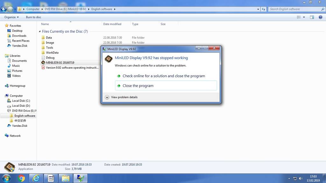Open the MINILED9.92 20160719 application file

click(x=60, y=63)
